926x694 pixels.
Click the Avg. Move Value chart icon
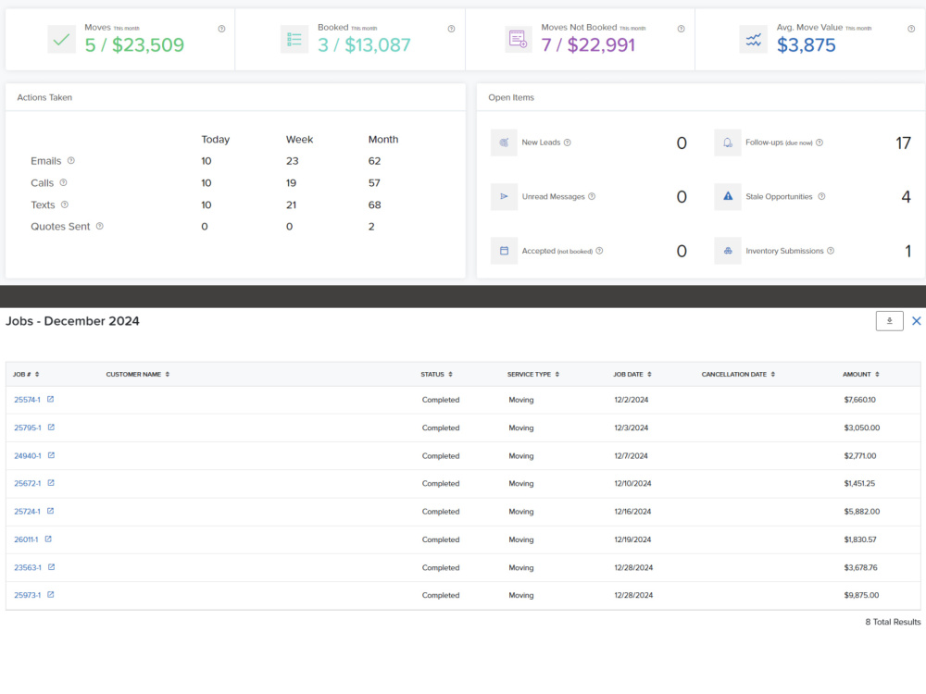pyautogui.click(x=753, y=40)
